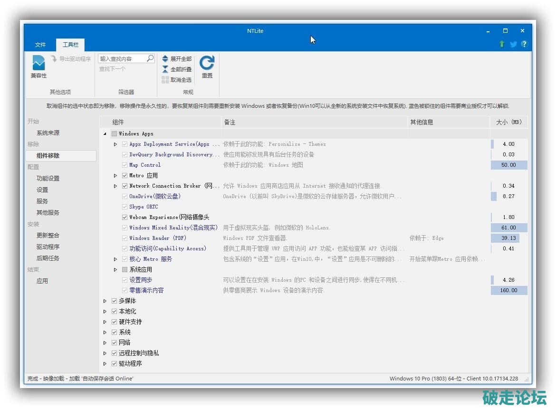Select 驱动程序 in the left sidebar

click(48, 247)
